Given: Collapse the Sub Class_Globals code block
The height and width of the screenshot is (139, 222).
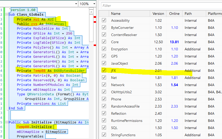Looking at the screenshot, I should coord(6,15).
